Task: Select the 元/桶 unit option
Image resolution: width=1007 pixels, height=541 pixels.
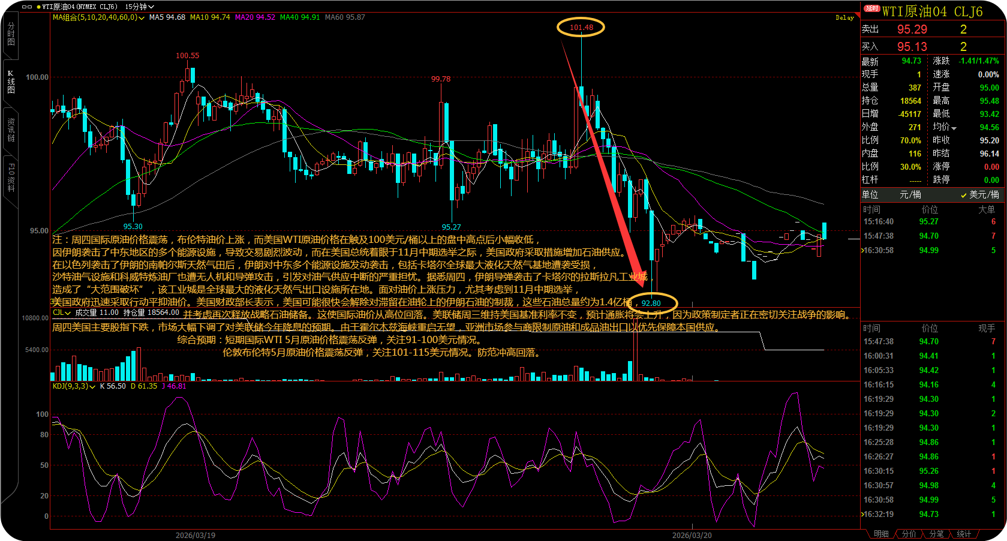Action: click(910, 194)
